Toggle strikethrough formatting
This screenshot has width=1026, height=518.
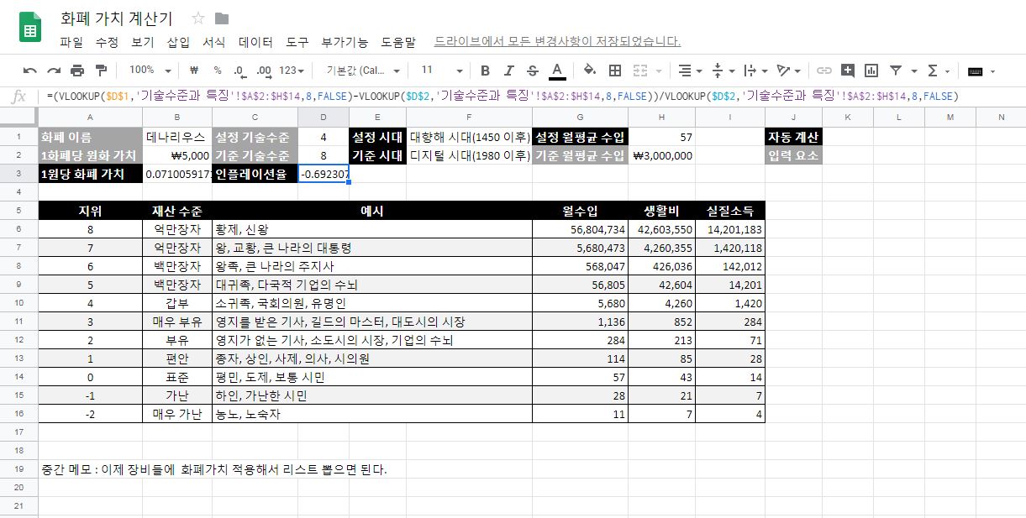pyautogui.click(x=532, y=71)
